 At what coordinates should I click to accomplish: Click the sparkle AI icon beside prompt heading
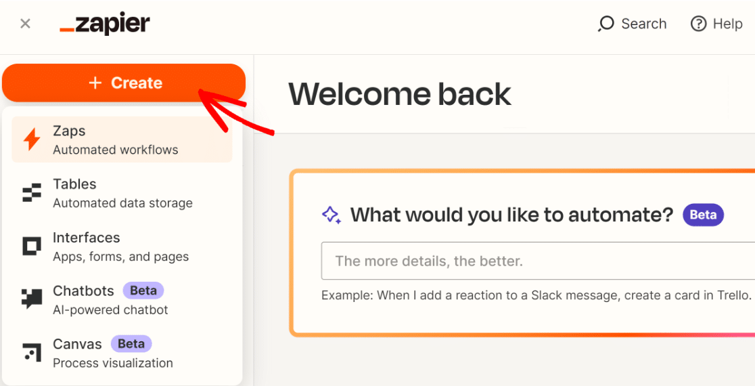[331, 215]
